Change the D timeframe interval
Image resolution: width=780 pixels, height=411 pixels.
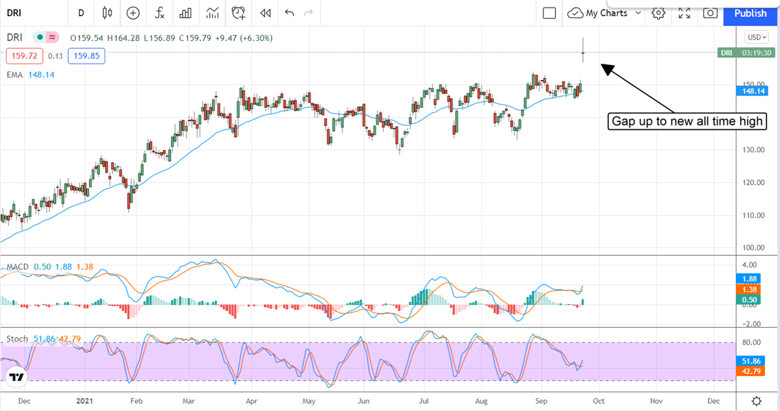click(x=81, y=13)
